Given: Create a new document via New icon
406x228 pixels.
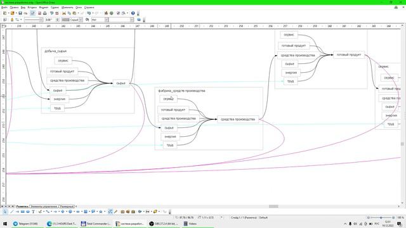Looking at the screenshot, I should (x=4, y=13).
